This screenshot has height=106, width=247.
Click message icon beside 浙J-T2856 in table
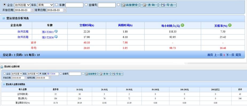click(56, 37)
